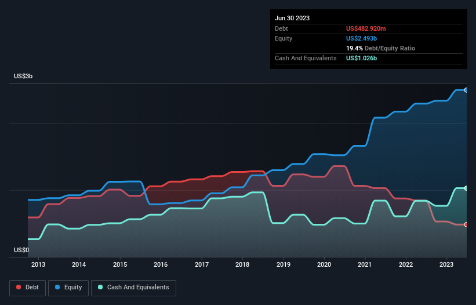Screen dimensions: 476x305
Task: Click Cash And Equivalents label in tooltip
Action: pos(306,58)
